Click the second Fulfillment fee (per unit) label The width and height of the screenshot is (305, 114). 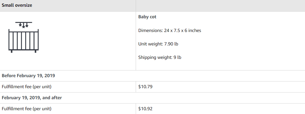pyautogui.click(x=27, y=109)
